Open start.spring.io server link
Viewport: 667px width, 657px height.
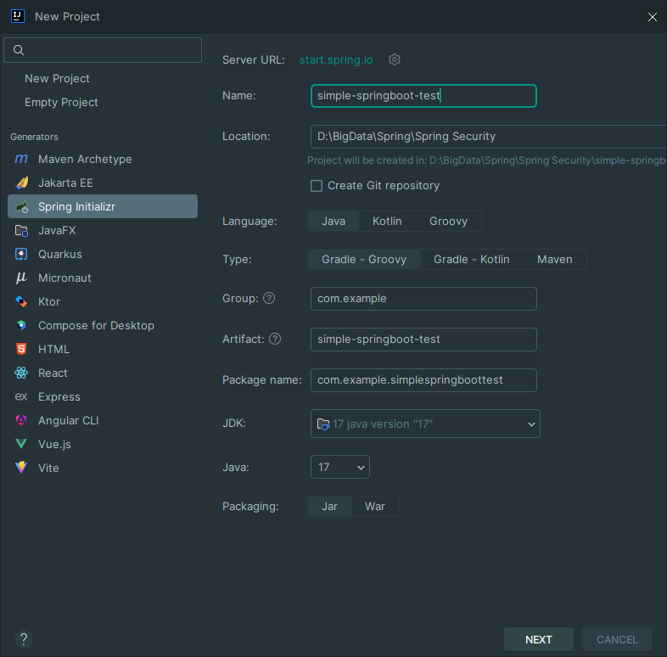[336, 60]
